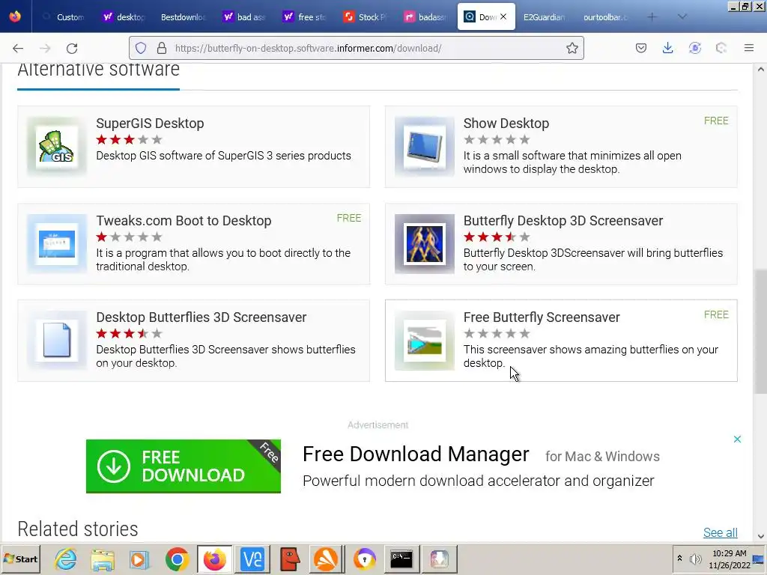This screenshot has width=767, height=575.
Task: Switch to the Stock P tab
Action: pos(365,17)
